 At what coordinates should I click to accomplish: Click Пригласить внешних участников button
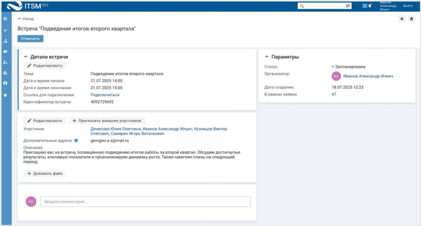pos(107,121)
